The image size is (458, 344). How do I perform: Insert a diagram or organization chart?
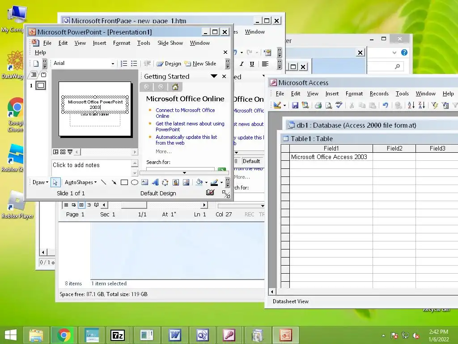click(x=165, y=182)
